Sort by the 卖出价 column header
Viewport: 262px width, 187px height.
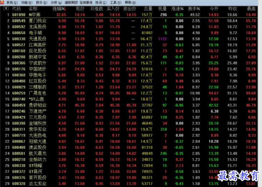coord(130,9)
